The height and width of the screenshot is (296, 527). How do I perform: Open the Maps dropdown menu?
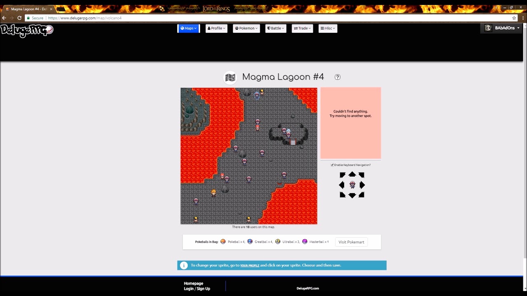pyautogui.click(x=189, y=28)
